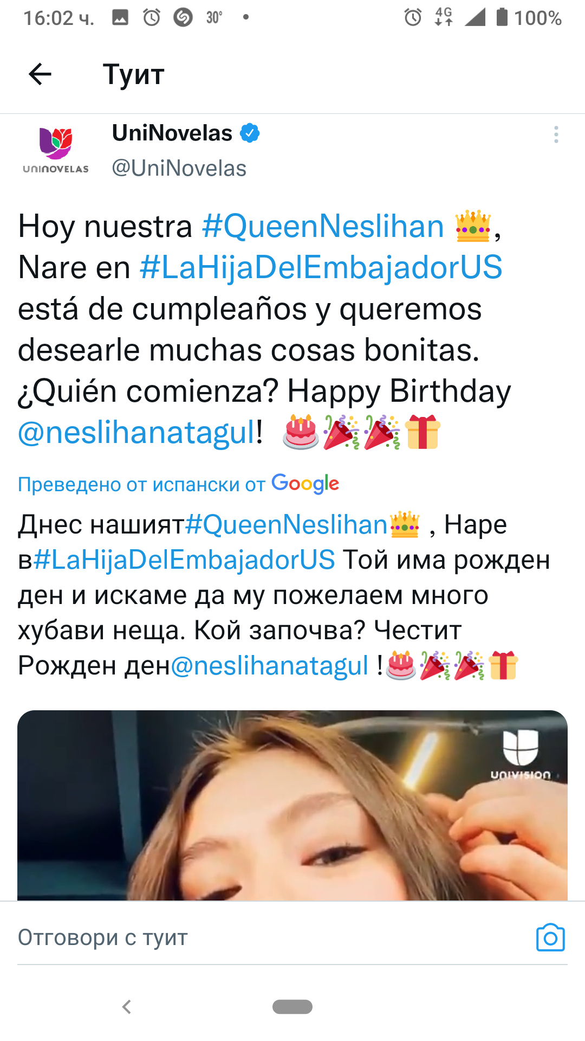
Task: Tap the Android system back chevron
Action: pyautogui.click(x=127, y=1007)
